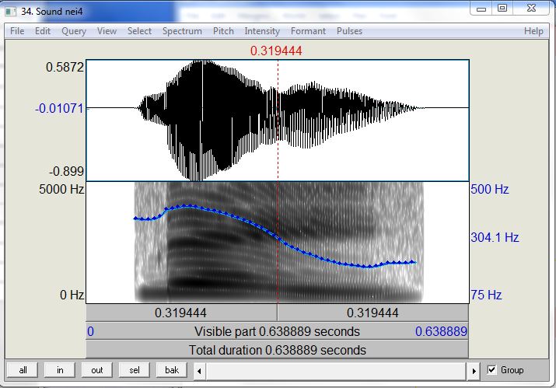Open the Formant menu
This screenshot has height=388, width=556.
[x=308, y=31]
